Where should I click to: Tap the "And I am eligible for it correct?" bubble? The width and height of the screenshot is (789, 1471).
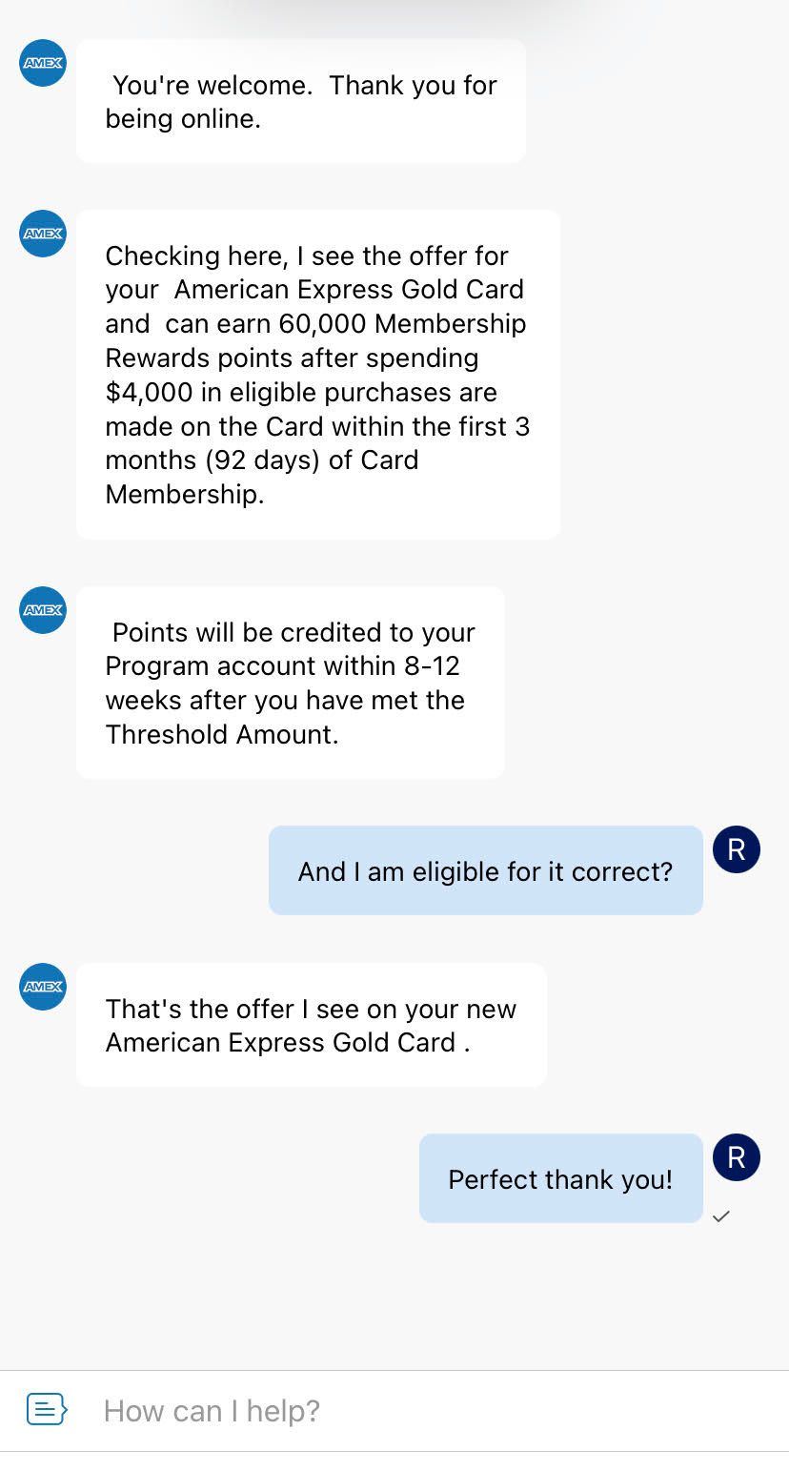pos(485,871)
